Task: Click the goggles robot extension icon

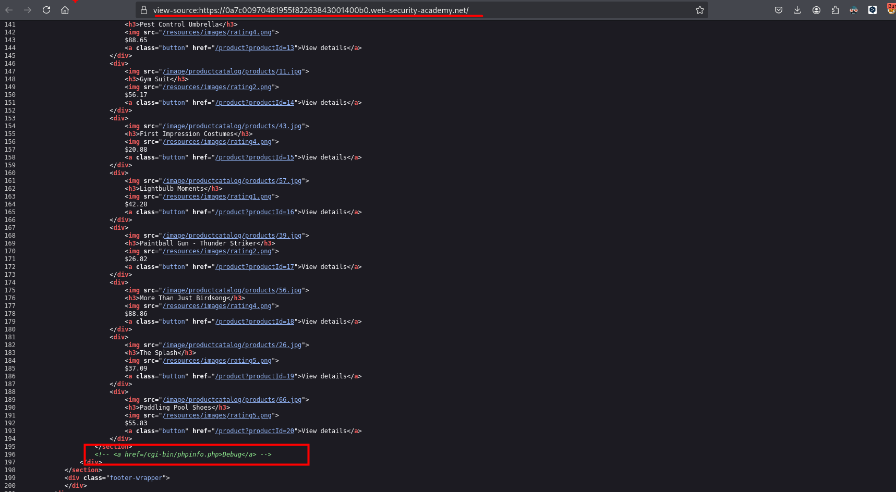Action: (854, 10)
